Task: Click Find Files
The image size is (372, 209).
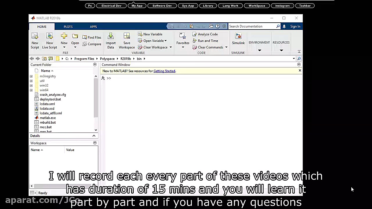Action: pos(92,37)
